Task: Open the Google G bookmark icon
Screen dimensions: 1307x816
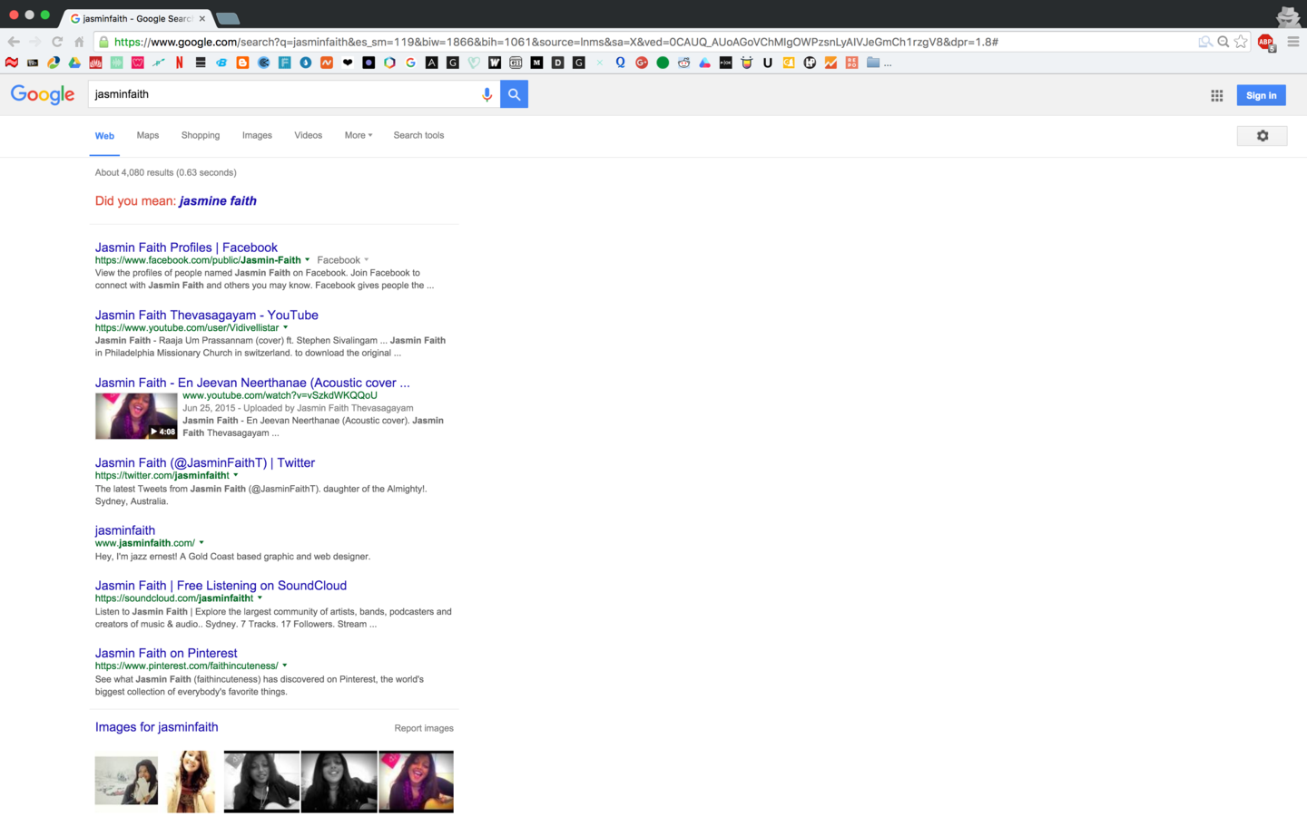Action: (x=410, y=63)
